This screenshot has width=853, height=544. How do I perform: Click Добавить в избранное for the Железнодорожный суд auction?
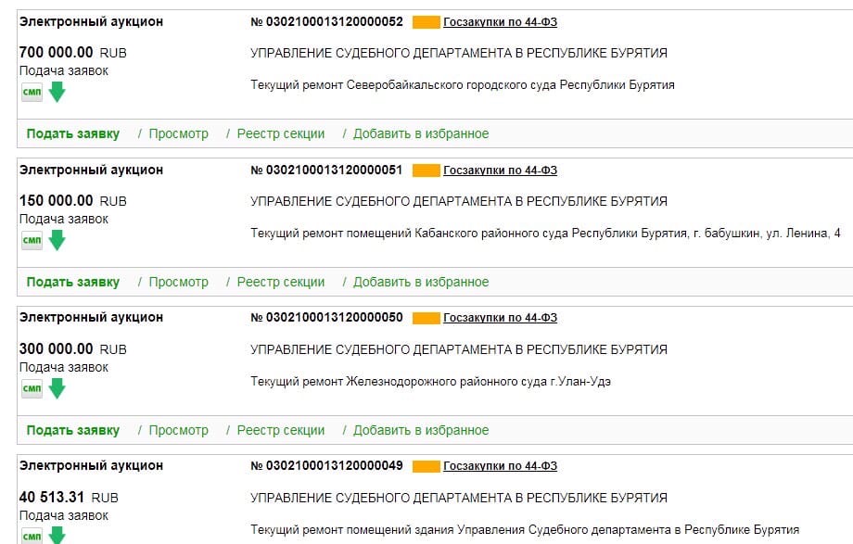(421, 430)
